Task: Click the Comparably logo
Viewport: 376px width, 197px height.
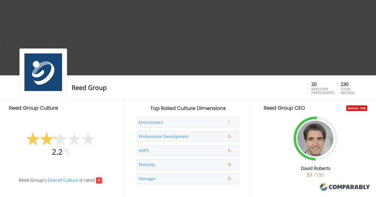Action: 344,187
